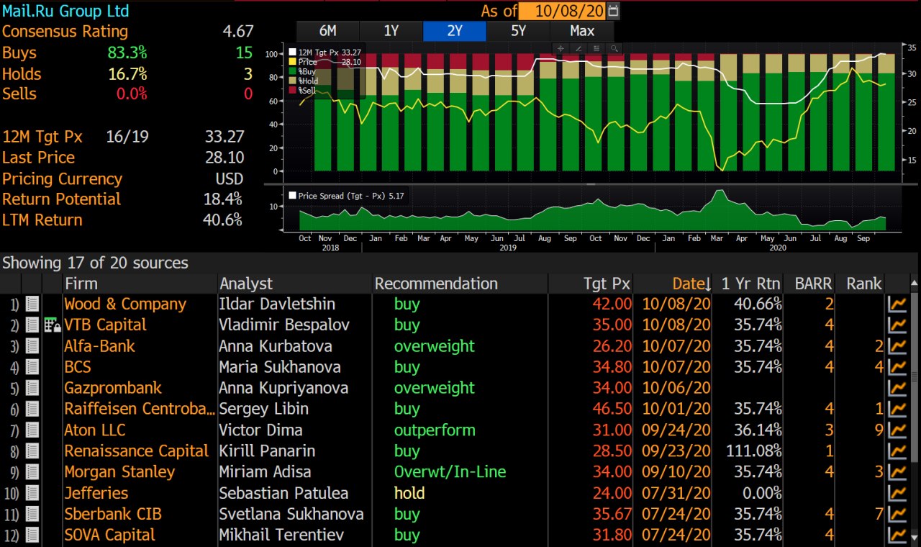Viewport: 921px width, 547px height.
Task: Activate the crosshair tool on the chart toolbar
Action: (561, 48)
